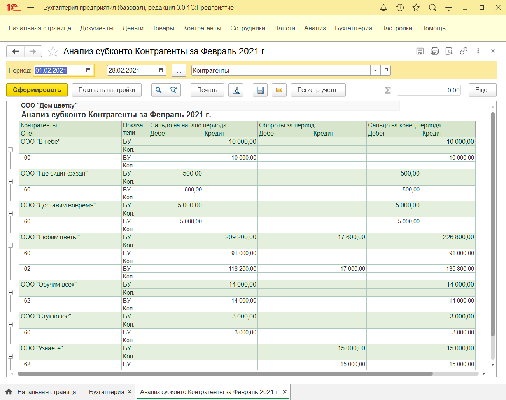Open history clock icon in title bar
This screenshot has width=506, height=400.
tap(400, 8)
